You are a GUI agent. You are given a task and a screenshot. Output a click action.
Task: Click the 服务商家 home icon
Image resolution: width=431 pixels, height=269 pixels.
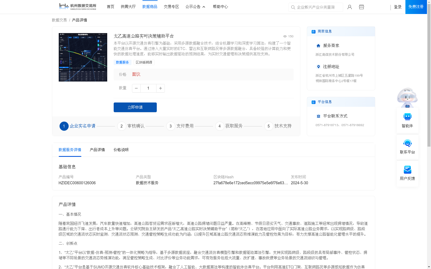[318, 46]
